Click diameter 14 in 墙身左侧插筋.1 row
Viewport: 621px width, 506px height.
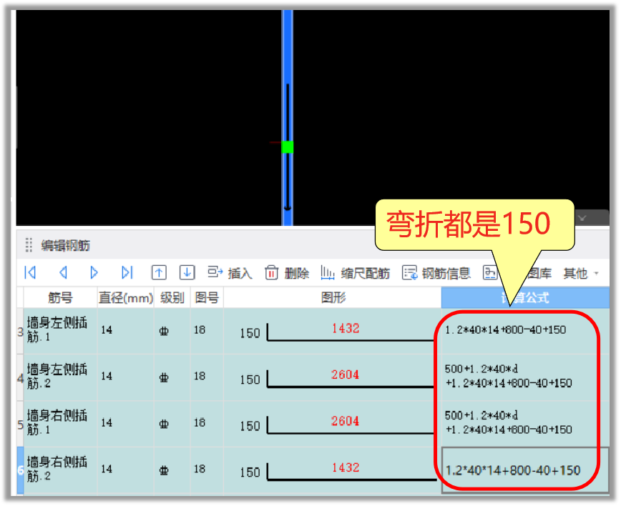[x=107, y=330]
